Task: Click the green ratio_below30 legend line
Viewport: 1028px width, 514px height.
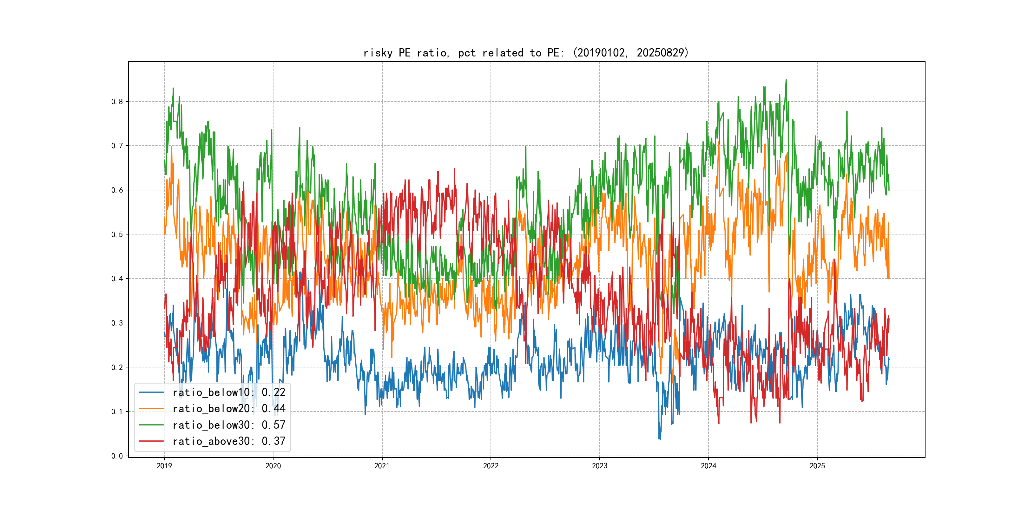Action: (151, 425)
